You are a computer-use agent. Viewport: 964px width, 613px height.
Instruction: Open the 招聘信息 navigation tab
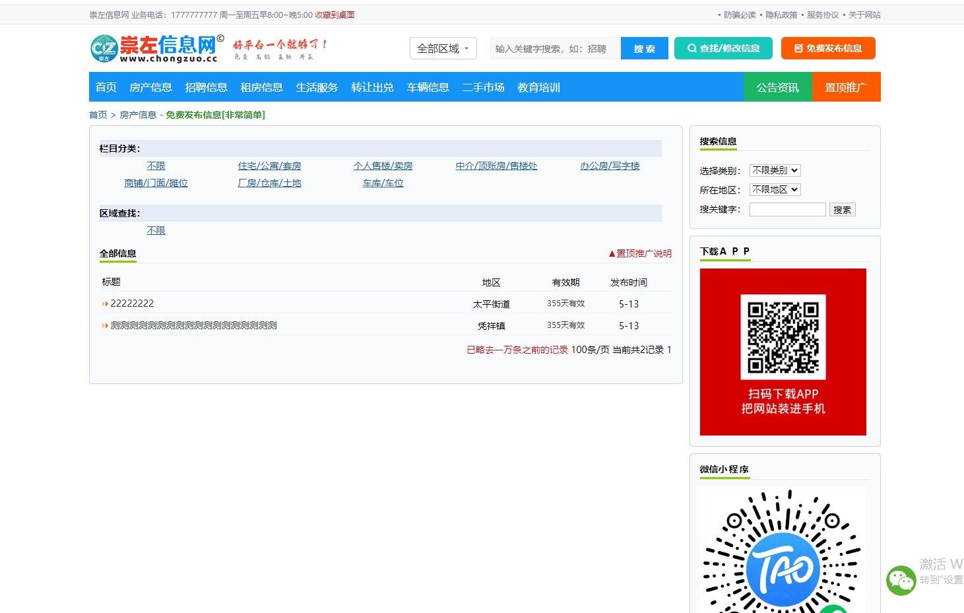pos(206,87)
